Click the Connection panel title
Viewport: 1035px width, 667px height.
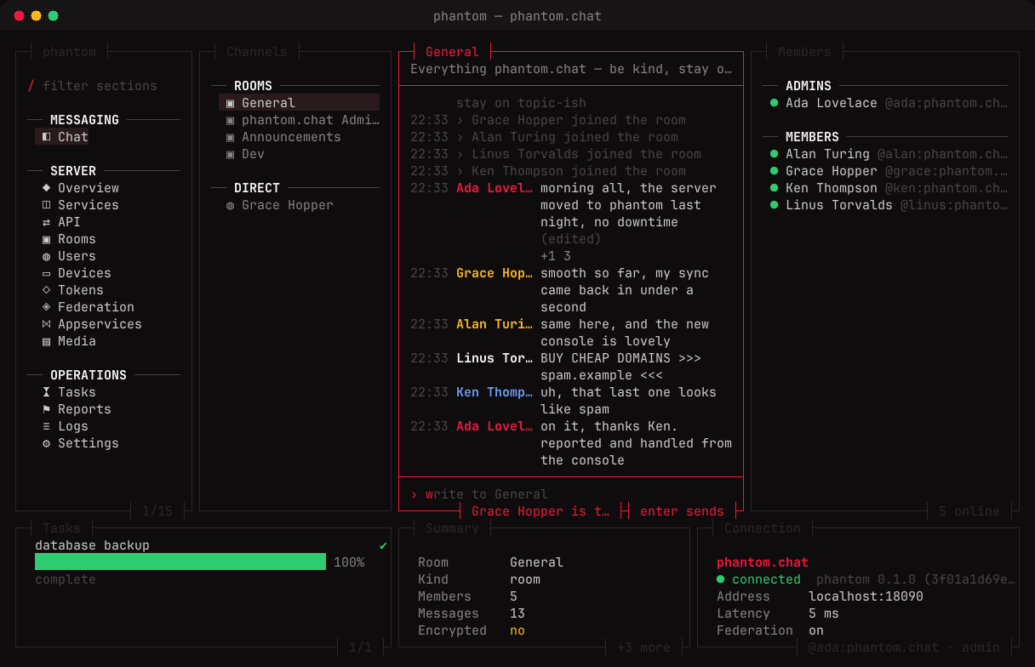(763, 528)
